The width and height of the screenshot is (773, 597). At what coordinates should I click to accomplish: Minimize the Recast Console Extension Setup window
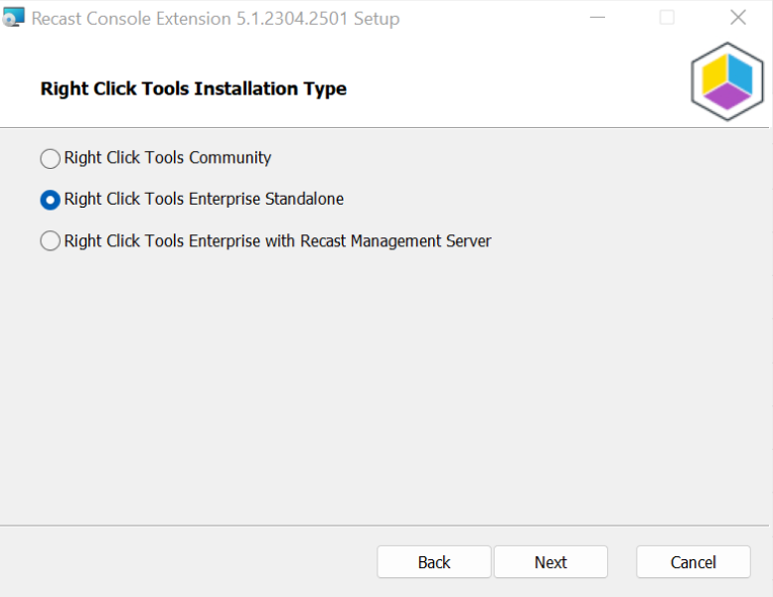596,18
